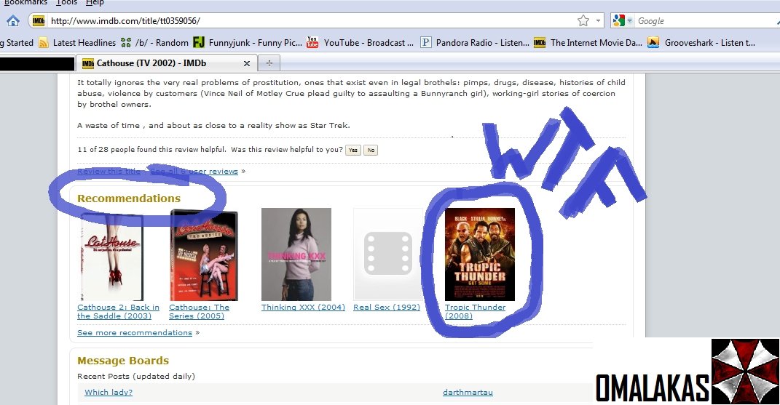Open the address bar history dropdown arrow

point(599,21)
